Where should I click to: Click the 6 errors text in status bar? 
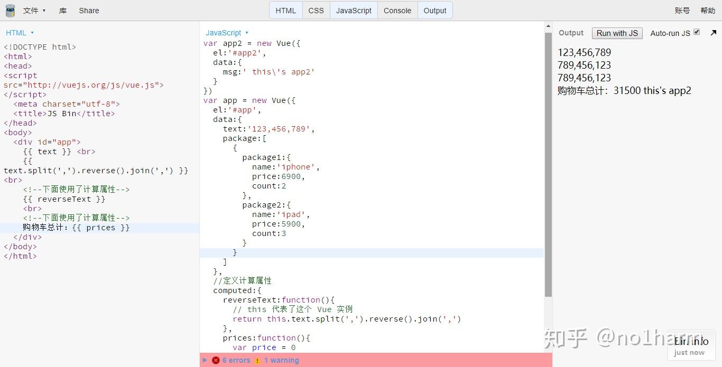pos(235,360)
